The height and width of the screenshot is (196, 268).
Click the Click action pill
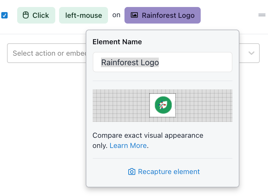(x=36, y=15)
